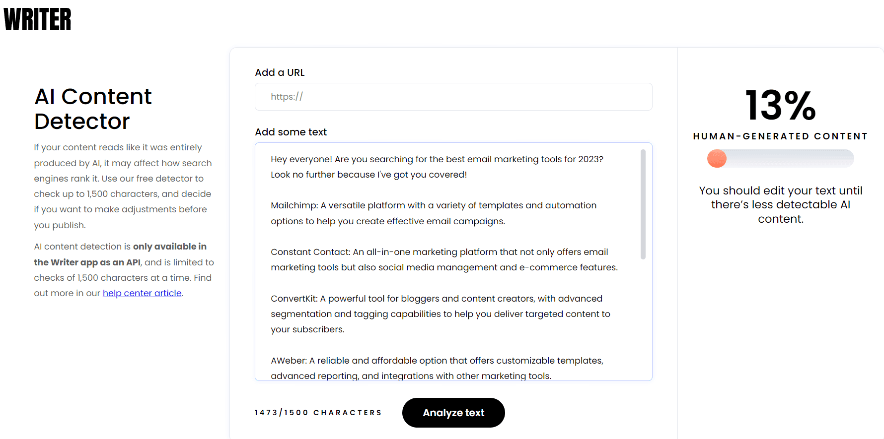Click the https:// URL input field

pos(453,97)
